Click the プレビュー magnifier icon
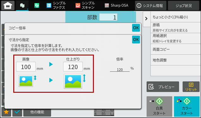 (151, 87)
